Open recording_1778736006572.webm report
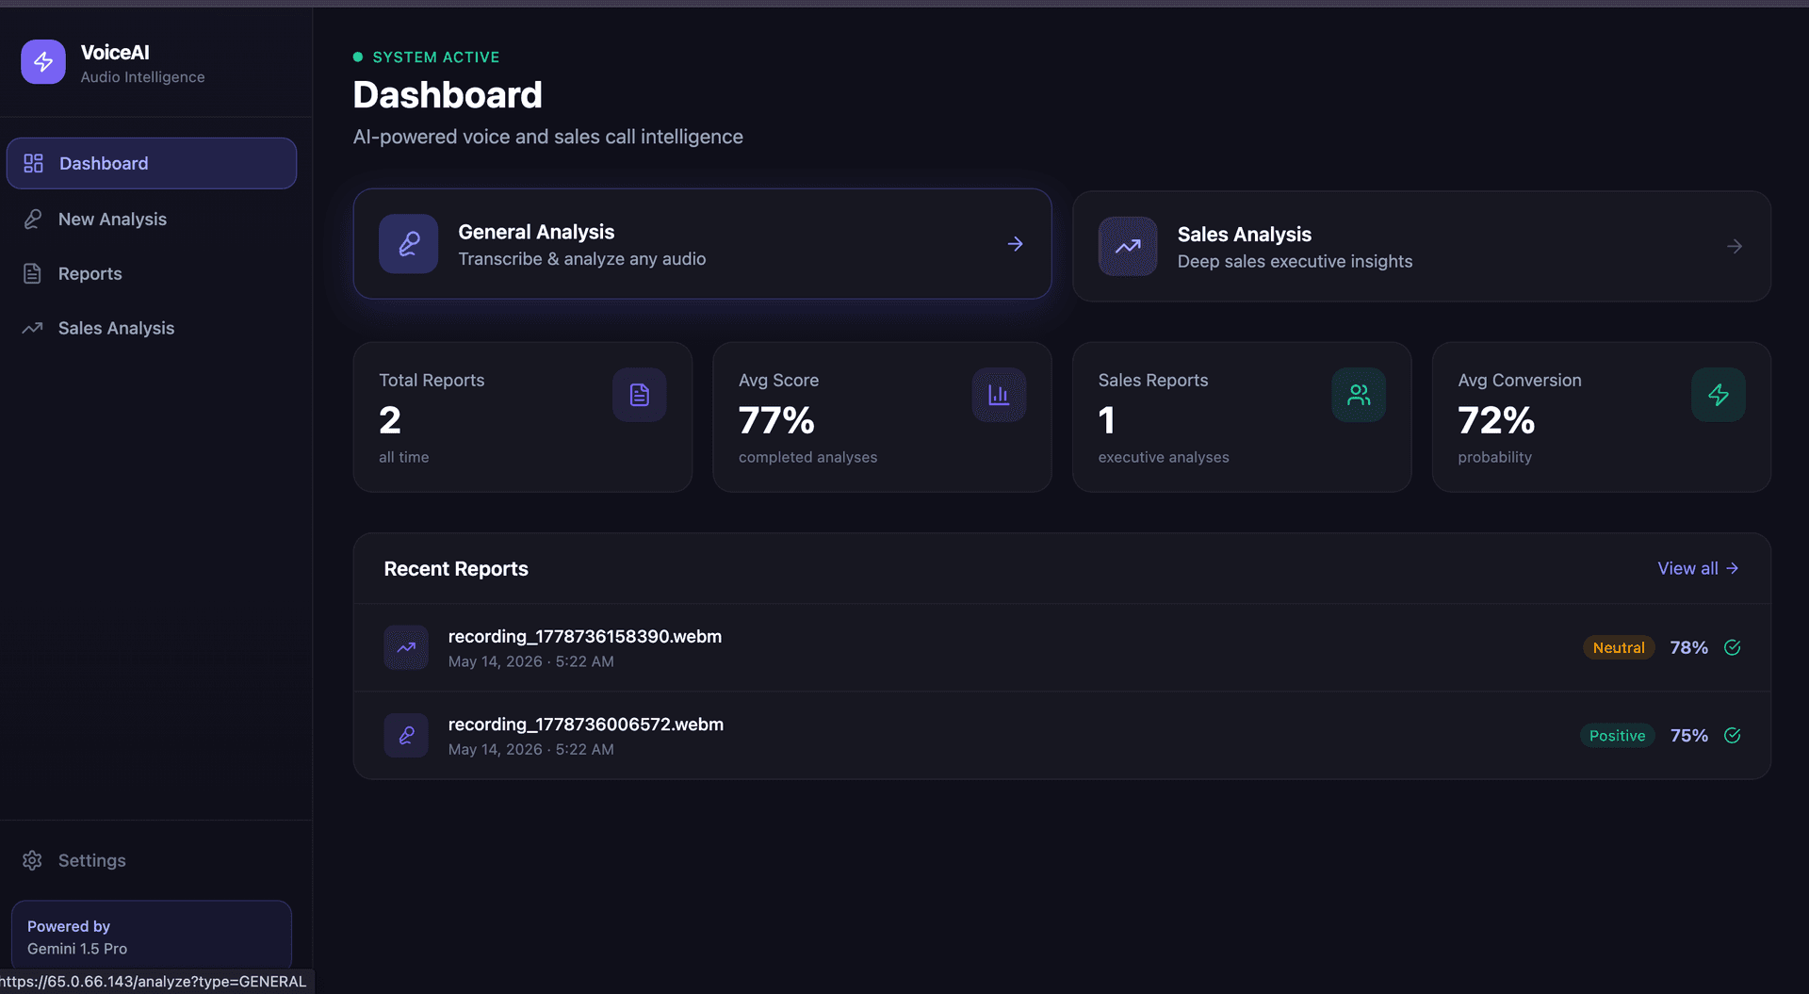1809x994 pixels. [x=1062, y=735]
